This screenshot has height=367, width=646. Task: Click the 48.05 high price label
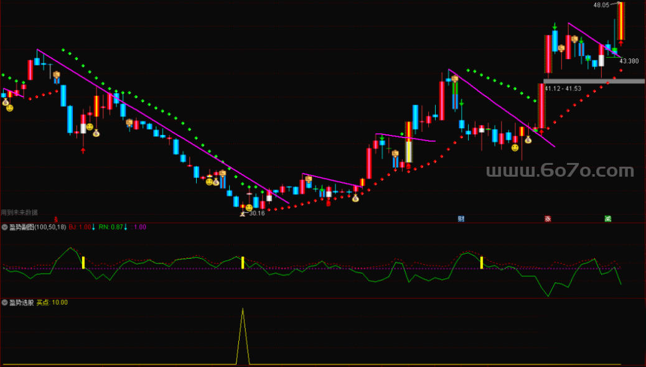(x=601, y=5)
